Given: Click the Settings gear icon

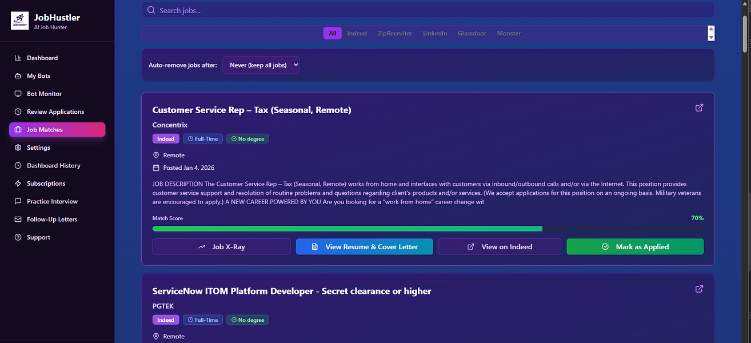Looking at the screenshot, I should point(18,147).
